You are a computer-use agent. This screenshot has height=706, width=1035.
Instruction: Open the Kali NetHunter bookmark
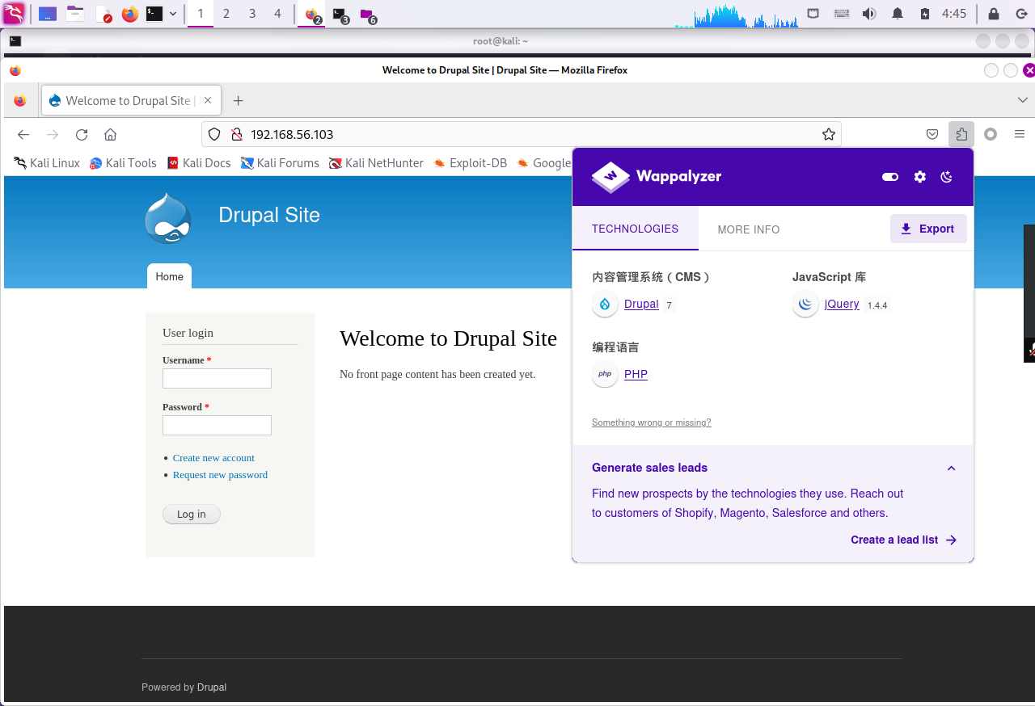(x=376, y=163)
